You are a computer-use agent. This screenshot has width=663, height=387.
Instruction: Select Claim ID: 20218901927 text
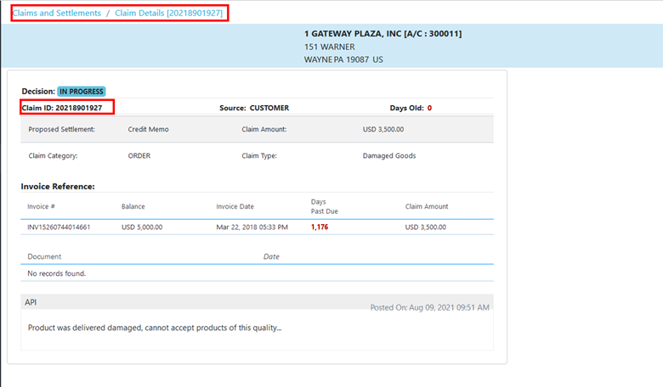pyautogui.click(x=62, y=108)
